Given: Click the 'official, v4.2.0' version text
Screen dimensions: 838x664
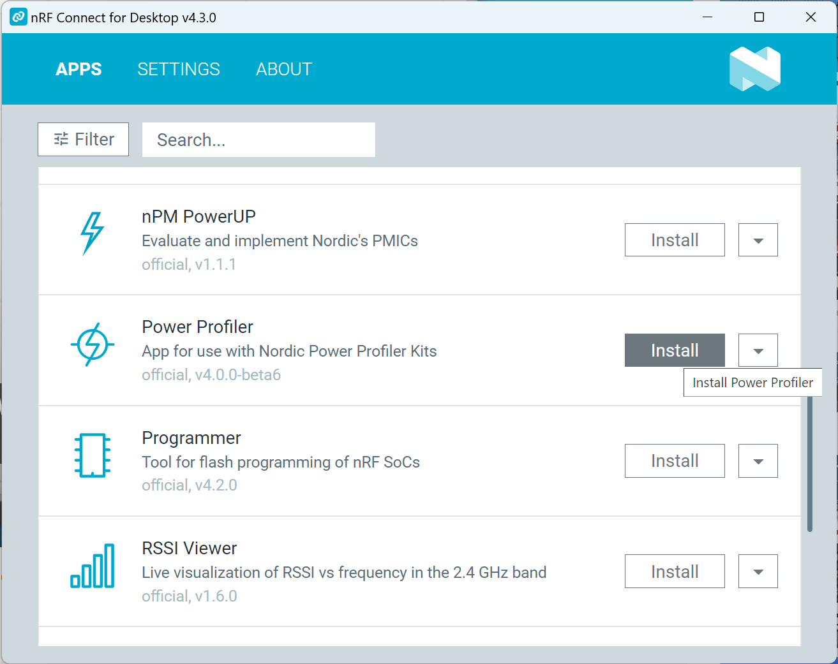Looking at the screenshot, I should point(190,485).
